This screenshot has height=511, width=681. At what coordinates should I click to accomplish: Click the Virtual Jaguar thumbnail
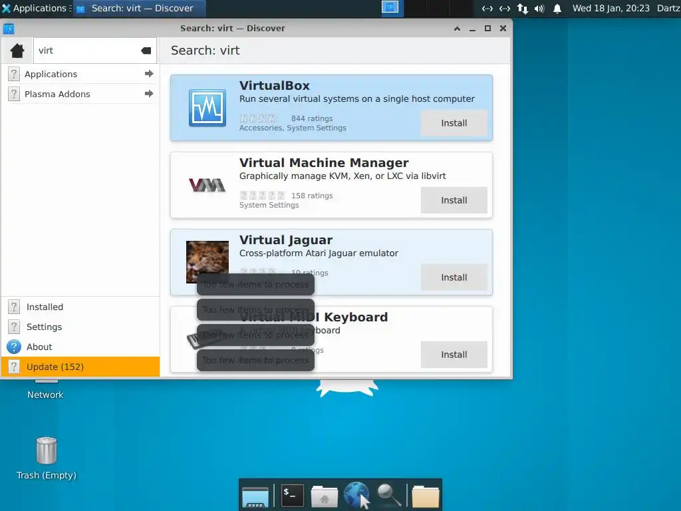click(207, 262)
